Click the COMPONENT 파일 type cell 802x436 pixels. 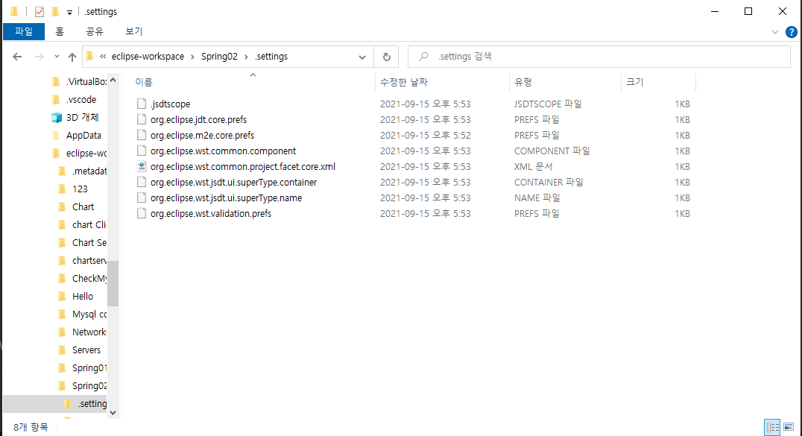click(552, 151)
